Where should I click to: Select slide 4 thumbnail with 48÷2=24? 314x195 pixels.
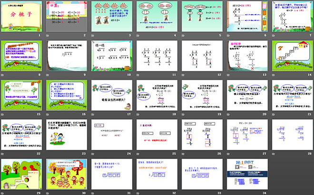tap(157, 16)
